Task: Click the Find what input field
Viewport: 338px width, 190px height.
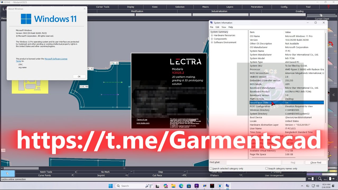Action: tap(253, 163)
